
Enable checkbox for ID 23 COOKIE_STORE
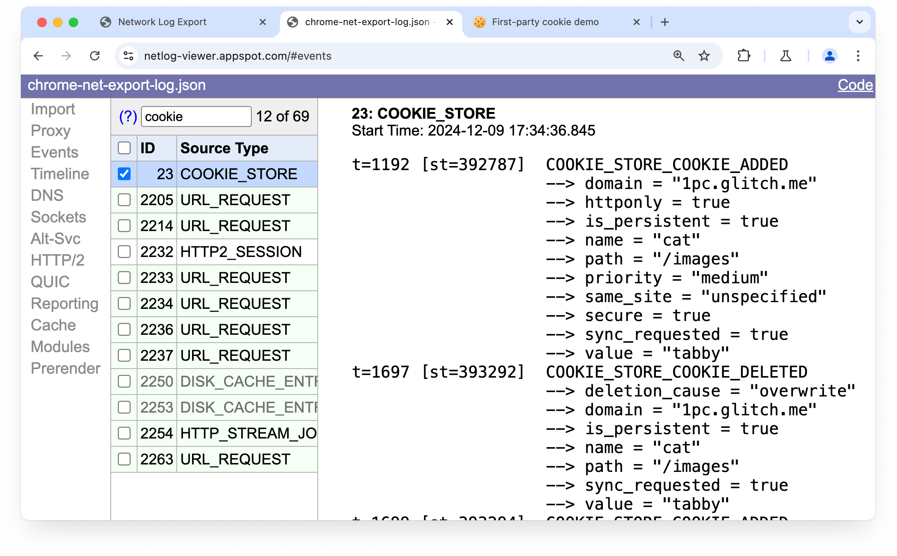[124, 174]
